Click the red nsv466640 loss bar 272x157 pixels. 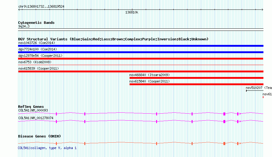pyautogui.click(x=197, y=78)
